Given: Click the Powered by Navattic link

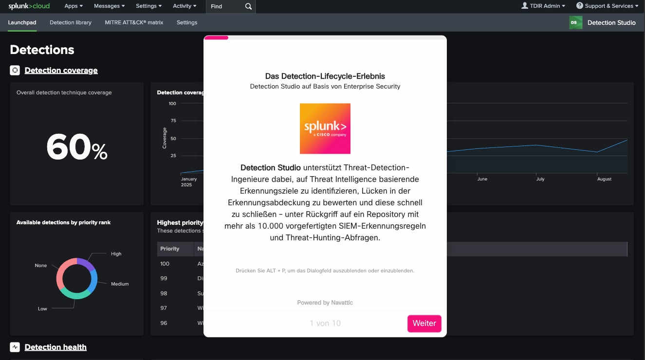Looking at the screenshot, I should tap(325, 303).
